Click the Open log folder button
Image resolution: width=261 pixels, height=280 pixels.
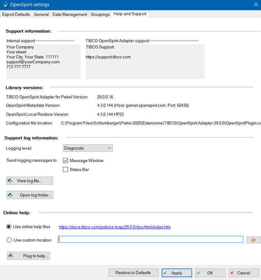(30, 195)
